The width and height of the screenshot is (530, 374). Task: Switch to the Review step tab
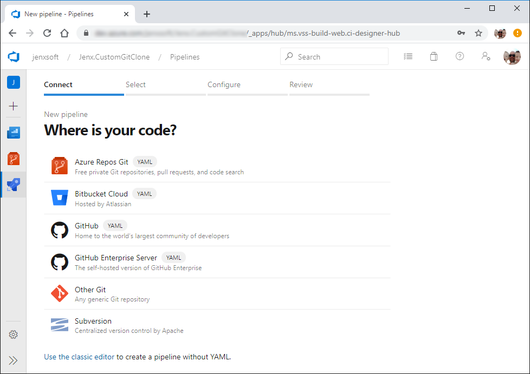tap(329, 87)
